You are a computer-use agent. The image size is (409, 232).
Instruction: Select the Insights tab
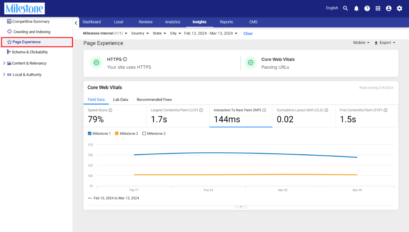click(199, 22)
